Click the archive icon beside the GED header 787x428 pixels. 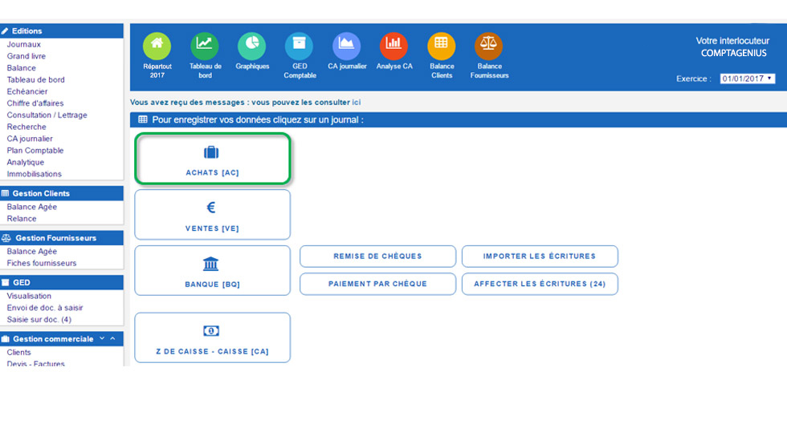(6, 283)
